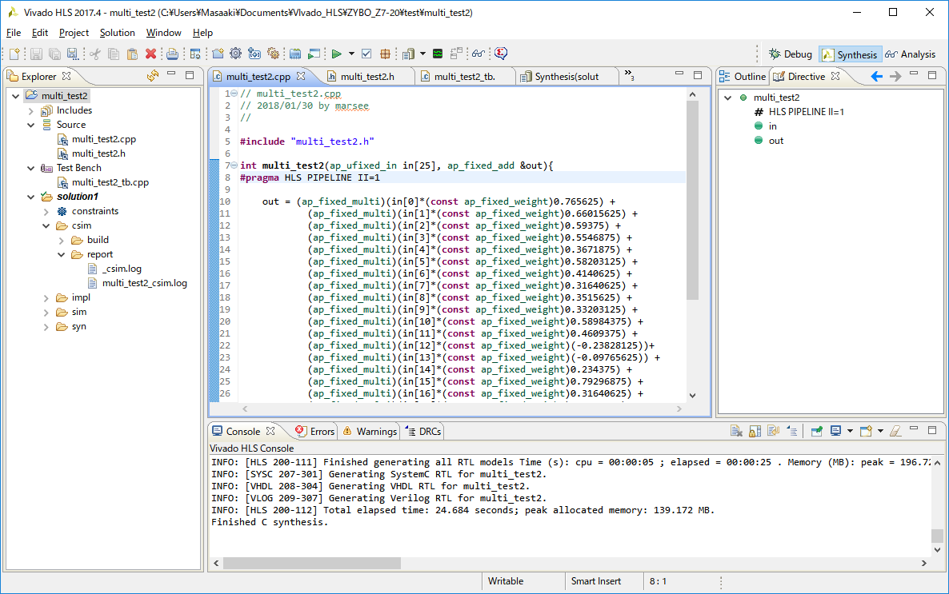
Task: Toggle Word Wrap in Console toolbar
Action: 773,431
